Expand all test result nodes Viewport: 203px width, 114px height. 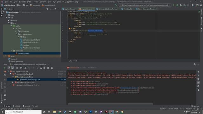point(25,68)
